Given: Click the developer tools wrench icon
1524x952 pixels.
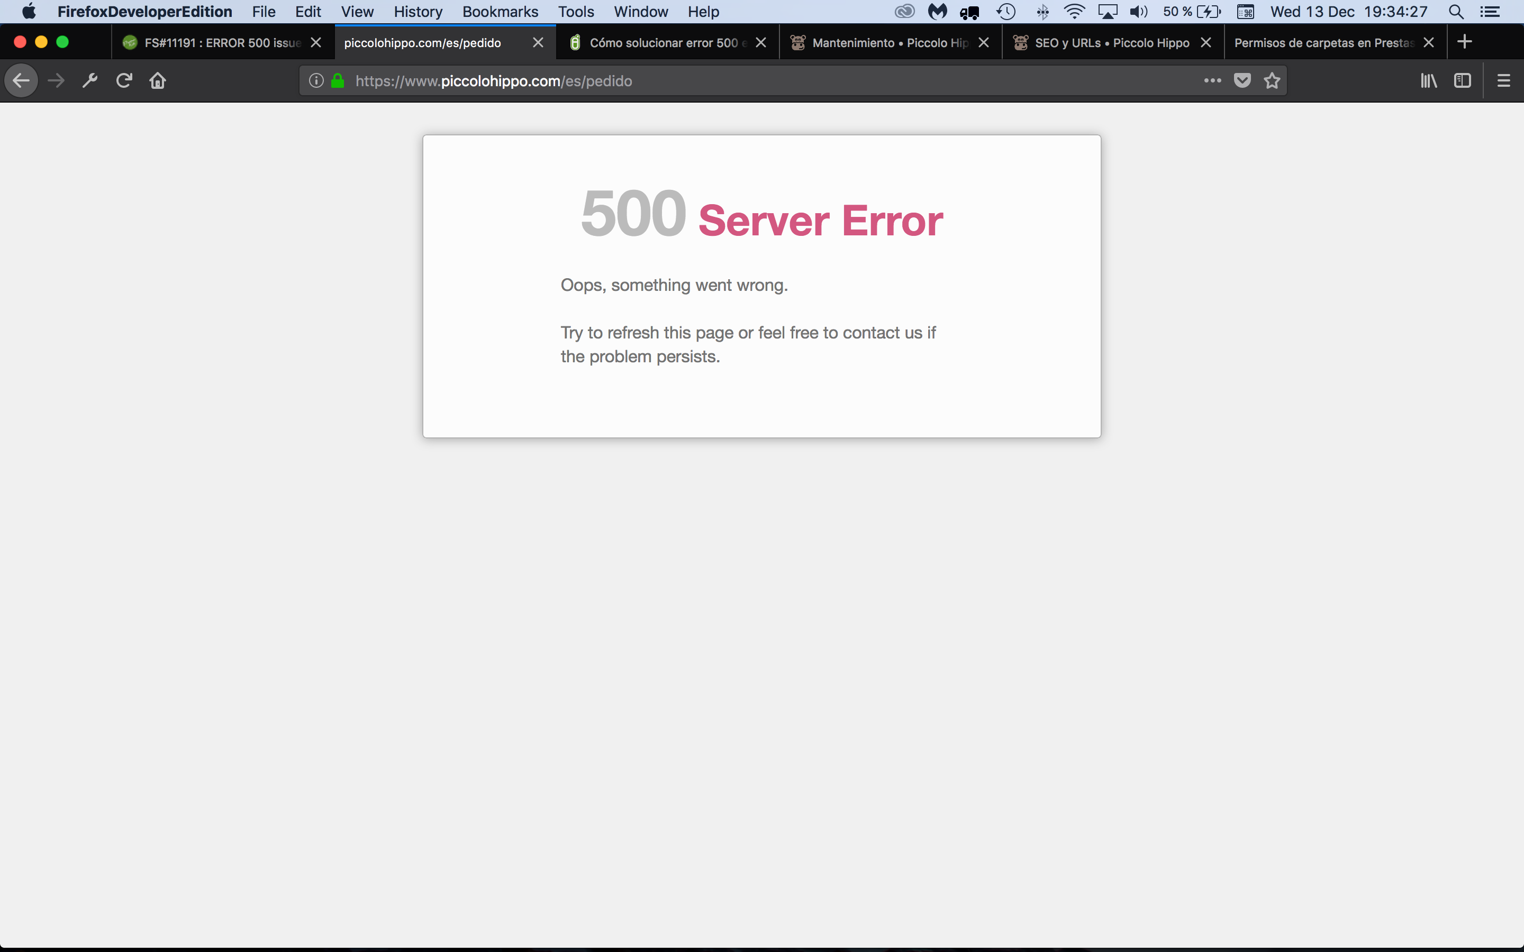Looking at the screenshot, I should tap(90, 80).
